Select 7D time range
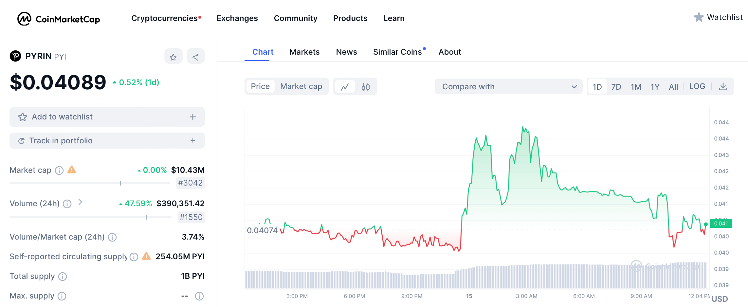The image size is (748, 307). click(x=616, y=87)
